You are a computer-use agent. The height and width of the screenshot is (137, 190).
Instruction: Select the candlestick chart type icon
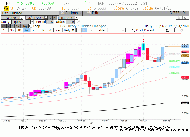84,30
